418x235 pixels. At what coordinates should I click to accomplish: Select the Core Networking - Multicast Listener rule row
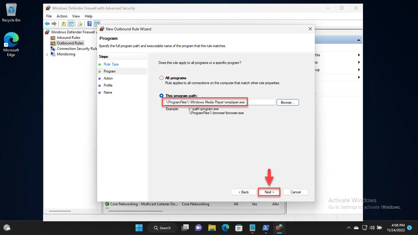pos(192,204)
